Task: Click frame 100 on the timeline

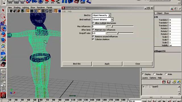Action: [x=67, y=100]
